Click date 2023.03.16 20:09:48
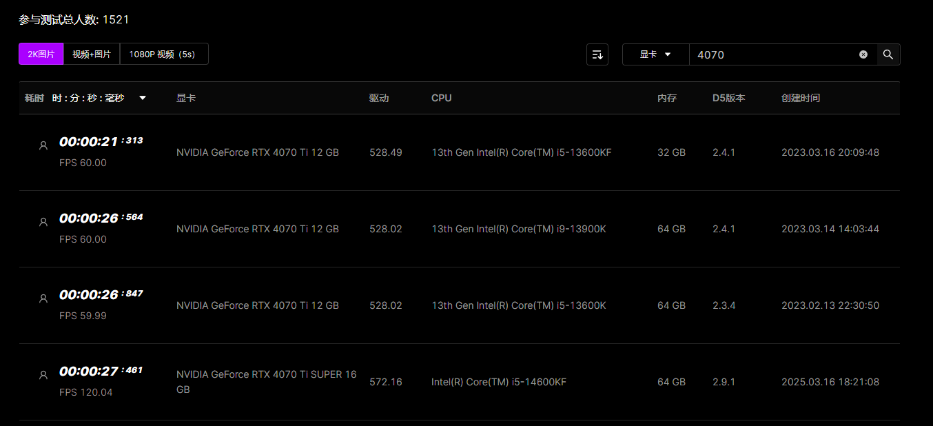This screenshot has height=426, width=933. click(x=830, y=152)
